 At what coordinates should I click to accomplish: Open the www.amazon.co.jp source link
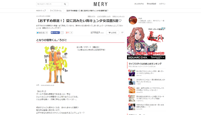coord(47,85)
